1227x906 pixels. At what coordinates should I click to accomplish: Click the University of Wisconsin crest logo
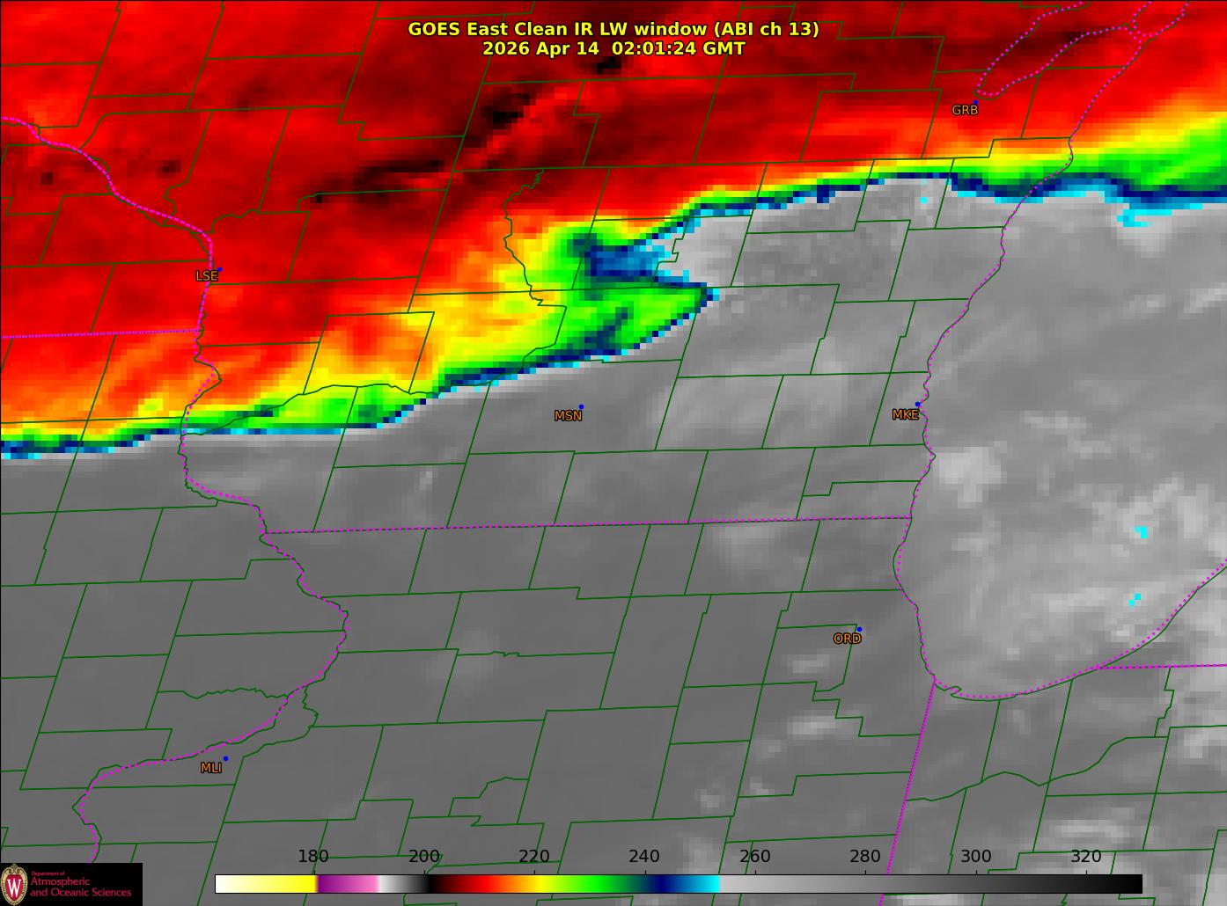14,883
